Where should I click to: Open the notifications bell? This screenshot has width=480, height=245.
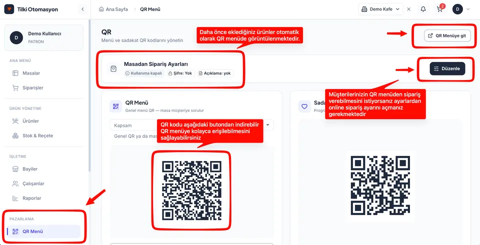pyautogui.click(x=423, y=9)
